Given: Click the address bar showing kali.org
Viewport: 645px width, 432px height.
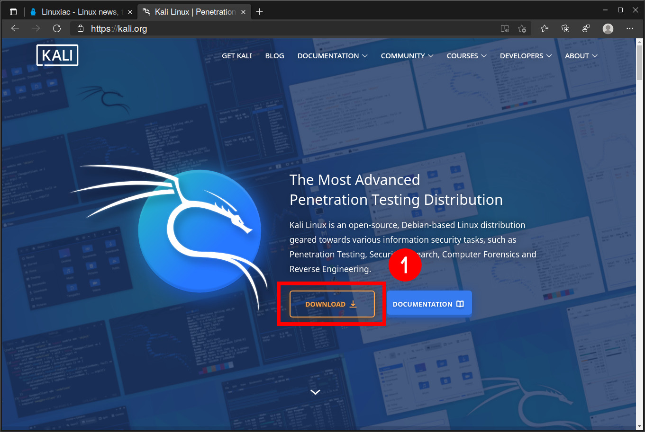Looking at the screenshot, I should pyautogui.click(x=284, y=29).
